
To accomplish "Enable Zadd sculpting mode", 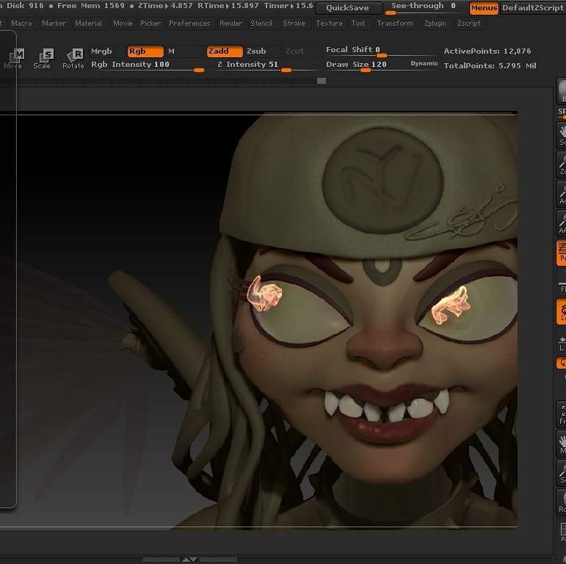I will click(225, 51).
